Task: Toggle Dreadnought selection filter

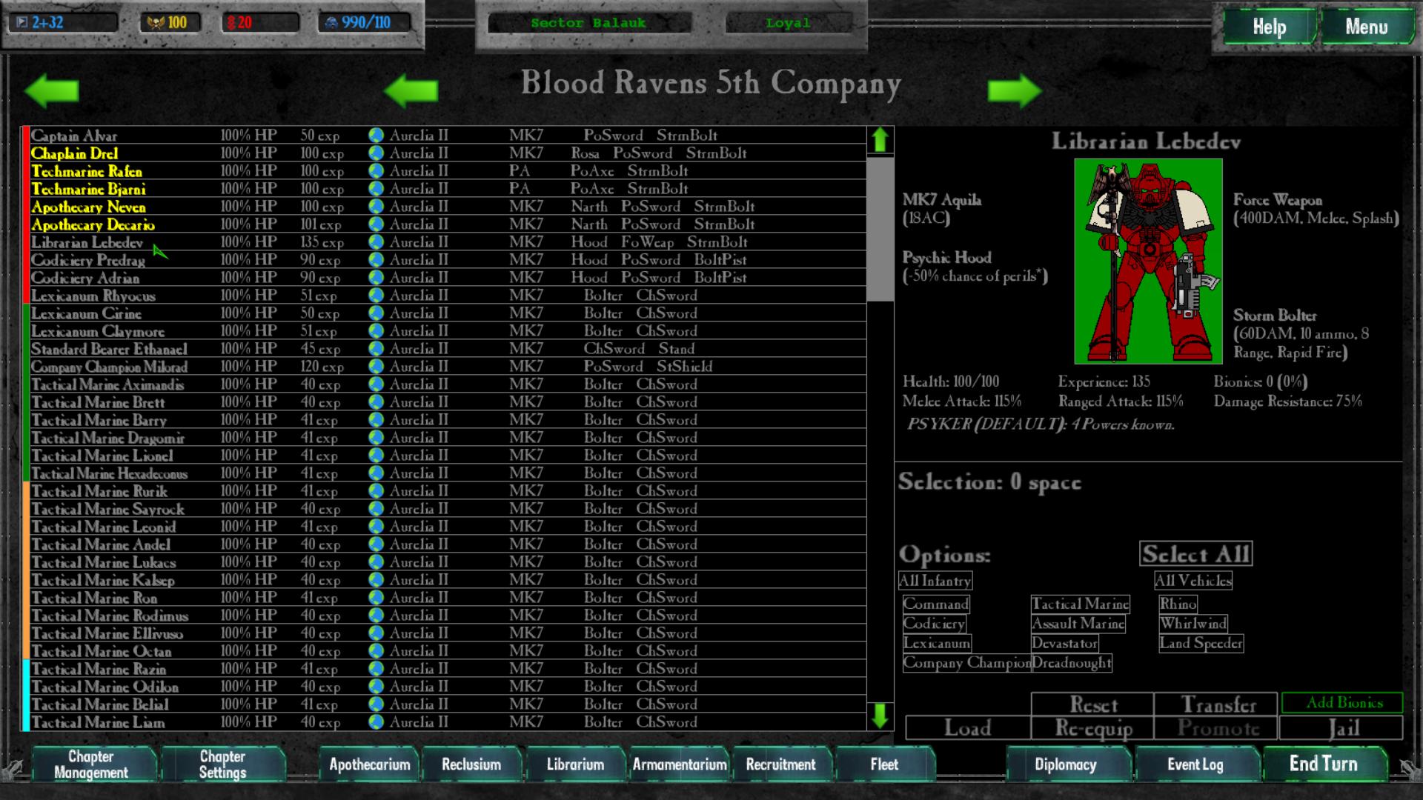Action: tap(1072, 663)
